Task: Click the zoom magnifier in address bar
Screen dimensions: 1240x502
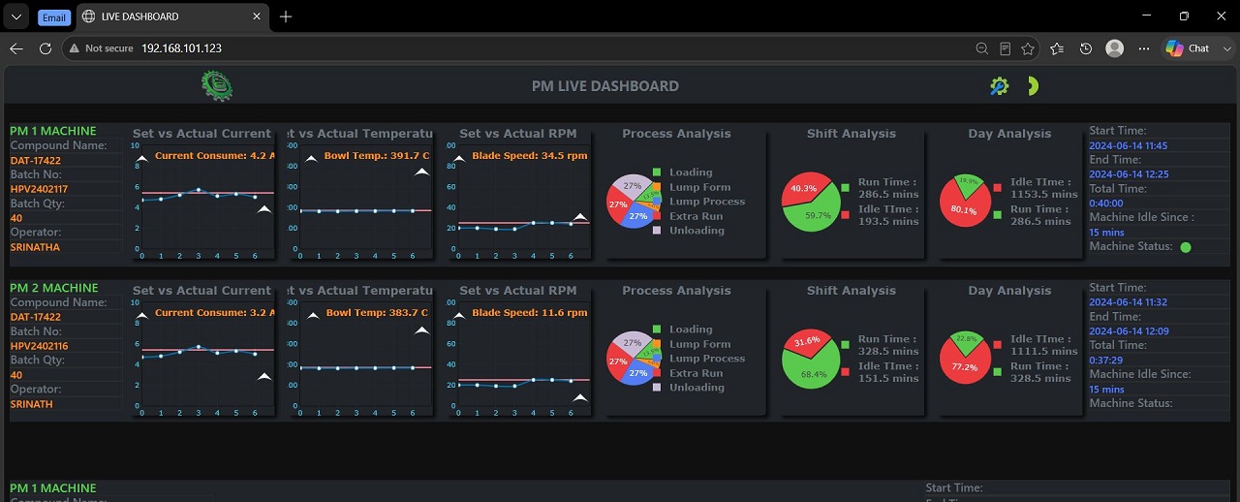Action: (x=981, y=48)
